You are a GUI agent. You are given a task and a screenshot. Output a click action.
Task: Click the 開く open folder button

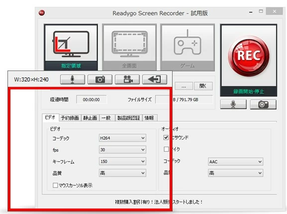(203, 86)
